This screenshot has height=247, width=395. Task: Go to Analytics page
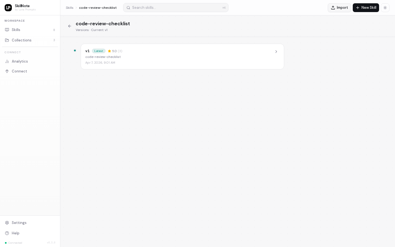tap(30, 61)
